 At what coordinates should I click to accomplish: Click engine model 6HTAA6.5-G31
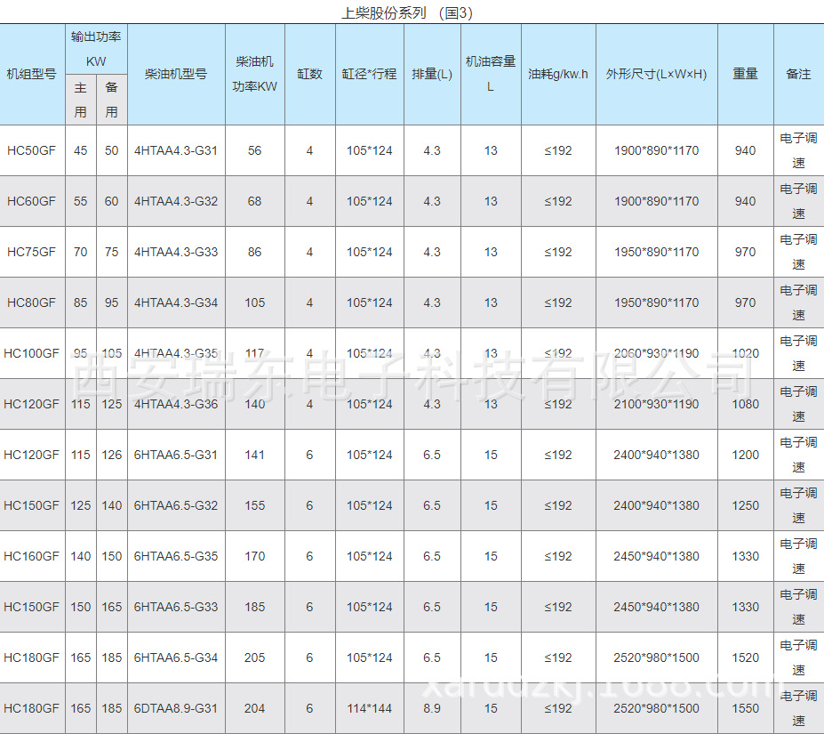(176, 455)
